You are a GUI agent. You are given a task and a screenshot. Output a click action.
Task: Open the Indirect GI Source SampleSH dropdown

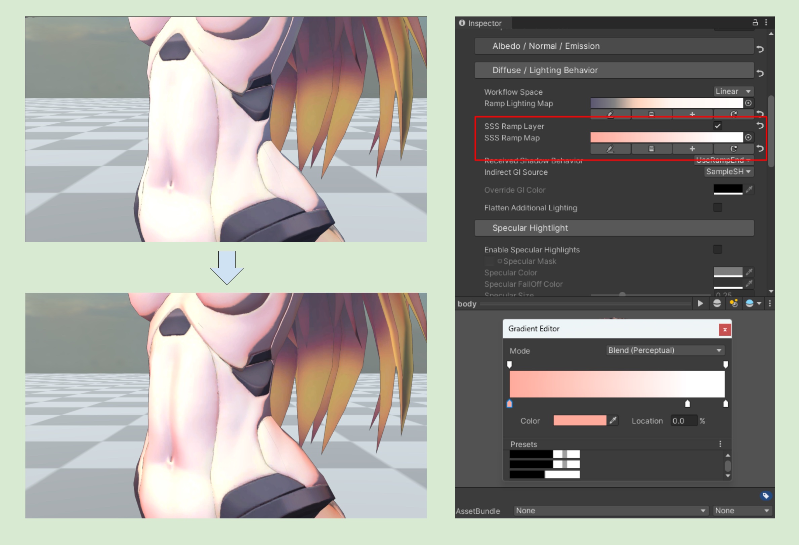tap(728, 172)
